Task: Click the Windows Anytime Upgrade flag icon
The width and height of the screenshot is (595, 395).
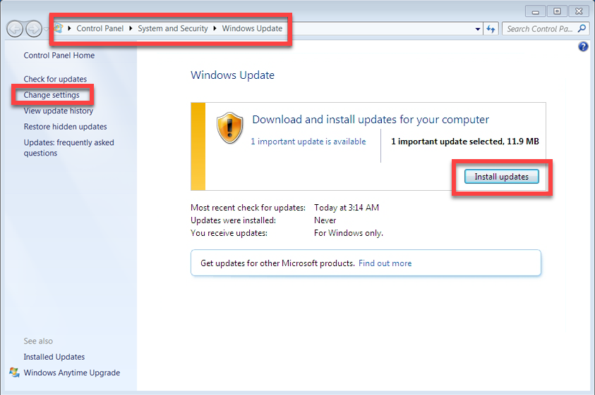Action: pos(14,372)
